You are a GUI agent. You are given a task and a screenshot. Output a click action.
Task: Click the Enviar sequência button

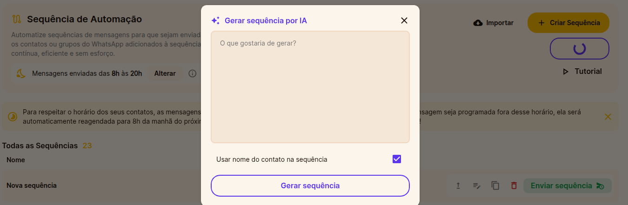tap(568, 185)
